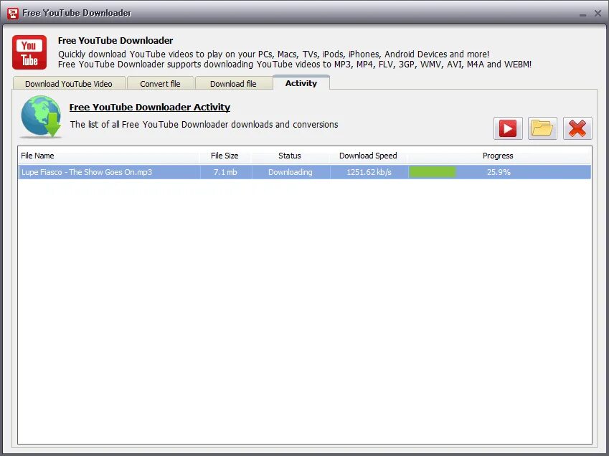Click Free YouTube Downloader Activity heading link
The height and width of the screenshot is (456, 609).
pos(149,107)
